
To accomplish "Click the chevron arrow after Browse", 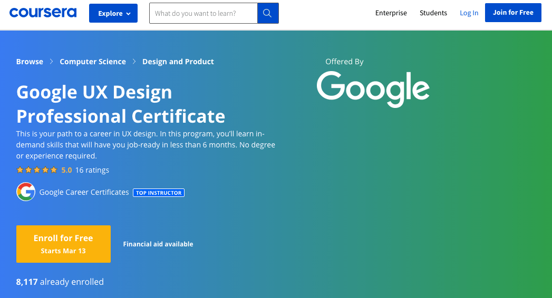I will [51, 62].
